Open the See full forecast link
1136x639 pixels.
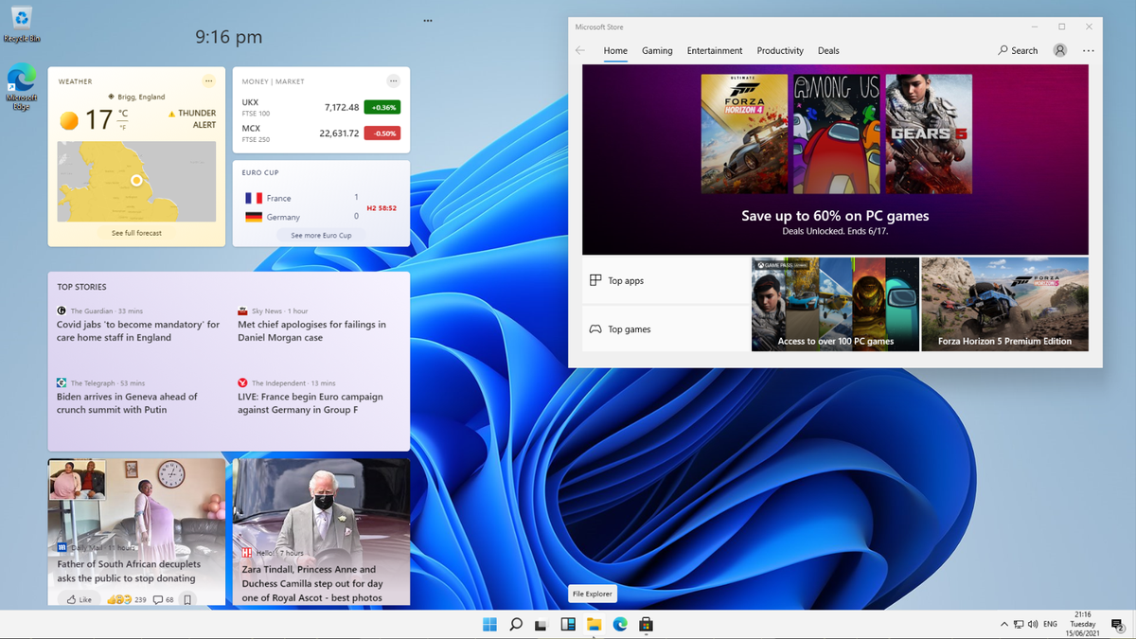[135, 232]
